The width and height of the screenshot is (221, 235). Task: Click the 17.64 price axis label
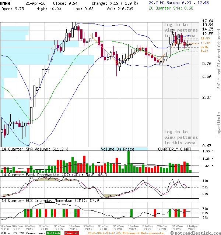[208, 21]
